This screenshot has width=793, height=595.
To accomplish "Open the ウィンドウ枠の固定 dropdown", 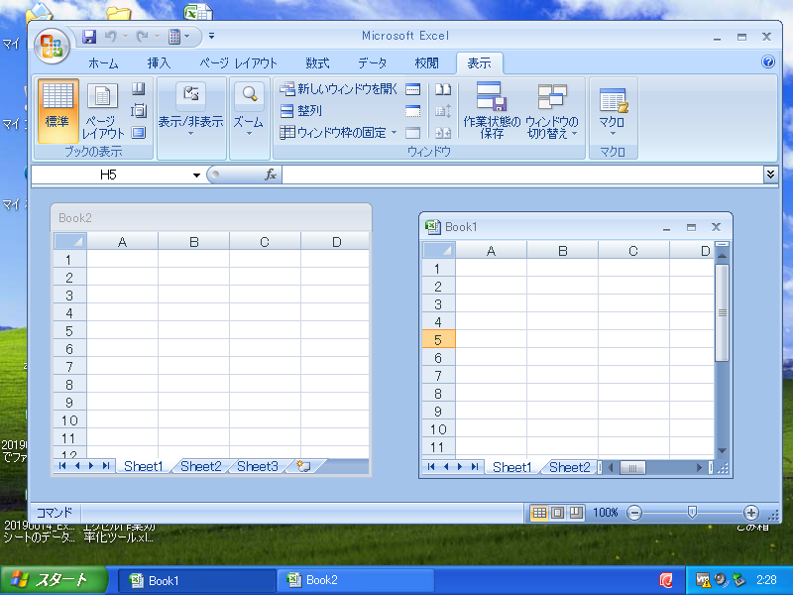I will click(x=337, y=131).
